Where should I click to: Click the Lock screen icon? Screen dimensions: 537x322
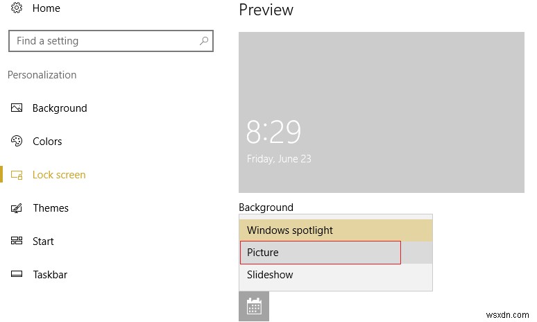(17, 175)
